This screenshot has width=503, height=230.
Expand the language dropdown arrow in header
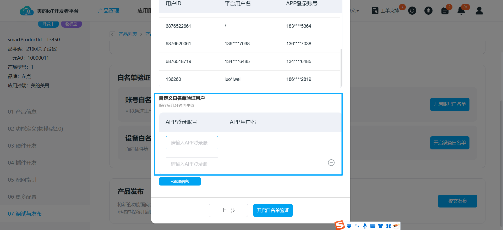pos(358,11)
